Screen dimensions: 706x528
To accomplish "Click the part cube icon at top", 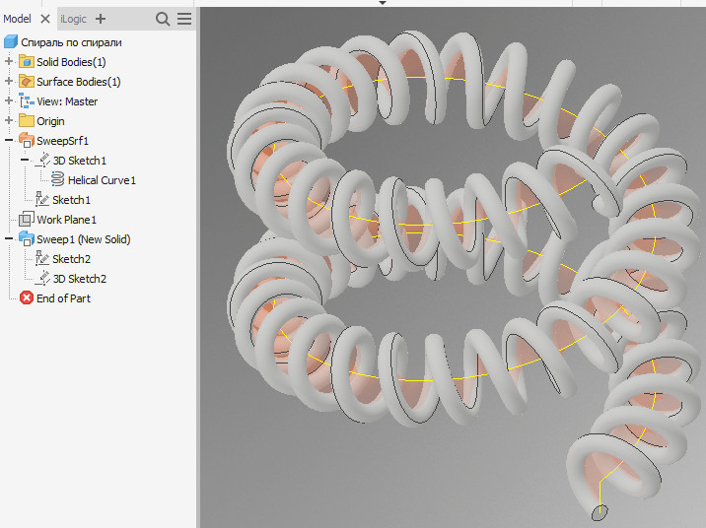I will (11, 42).
